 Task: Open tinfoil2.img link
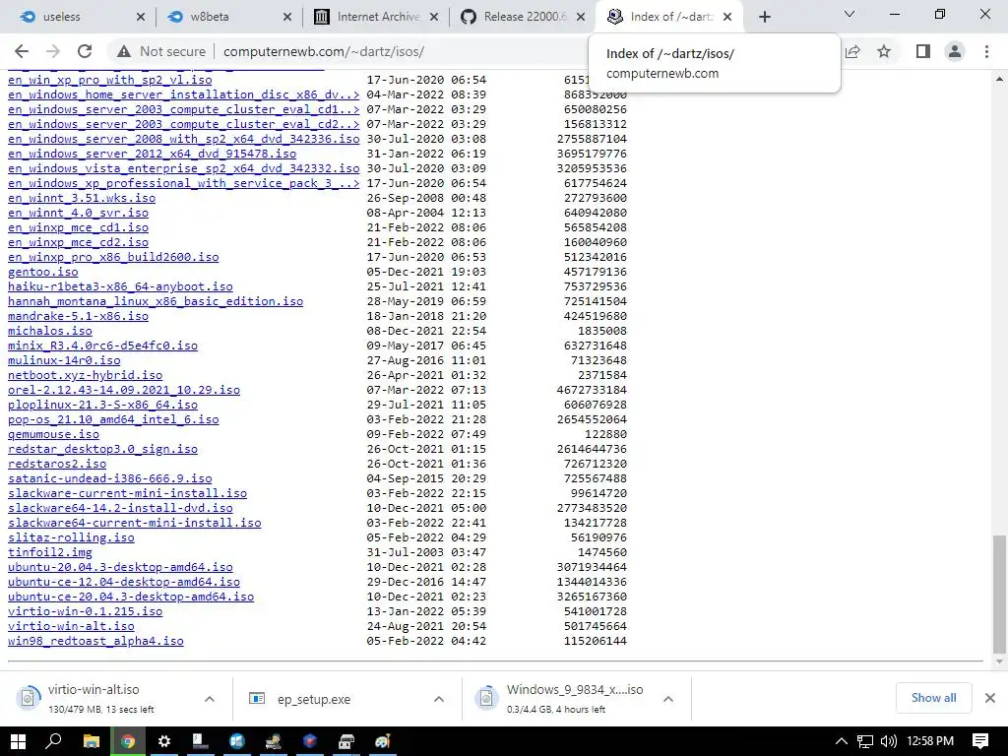[x=50, y=553]
